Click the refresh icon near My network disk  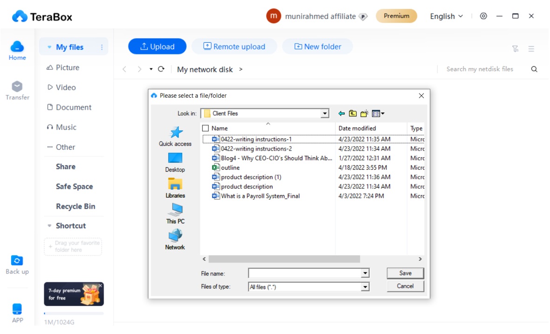click(161, 69)
